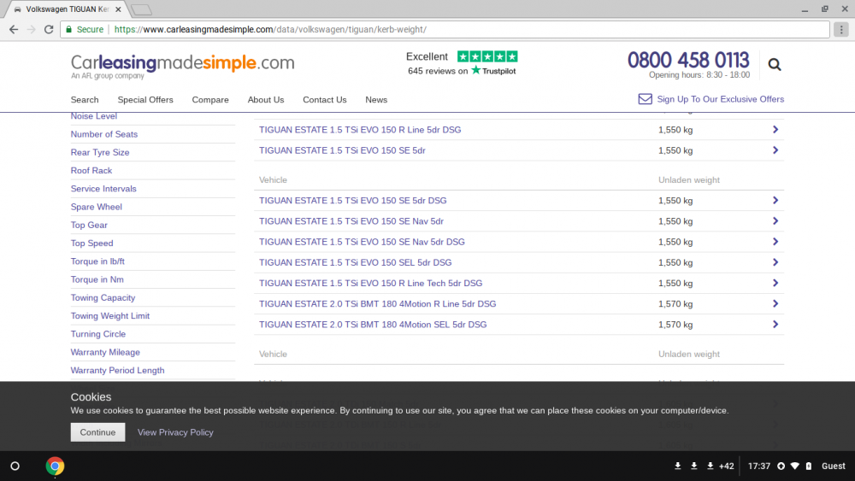This screenshot has height=481, width=855.
Task: Open site search magnifier icon
Action: [x=775, y=64]
